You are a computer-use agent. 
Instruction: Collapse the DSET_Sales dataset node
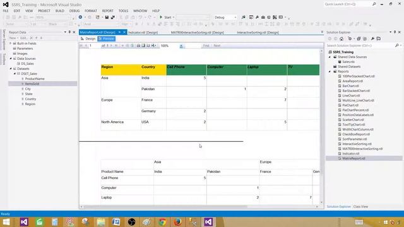click(x=15, y=74)
